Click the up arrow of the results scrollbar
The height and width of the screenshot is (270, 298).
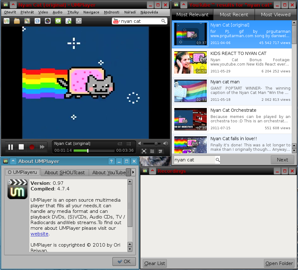[x=294, y=23]
